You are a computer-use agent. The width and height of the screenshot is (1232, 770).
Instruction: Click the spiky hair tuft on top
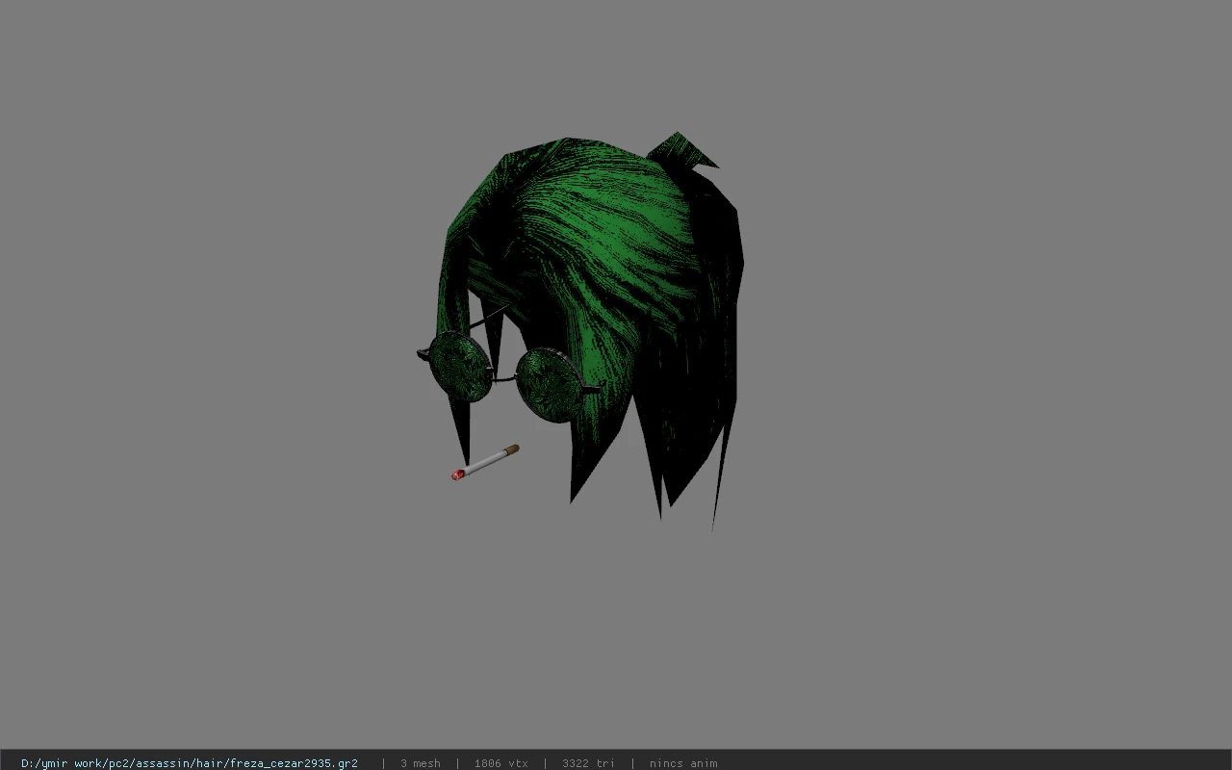coord(683,149)
